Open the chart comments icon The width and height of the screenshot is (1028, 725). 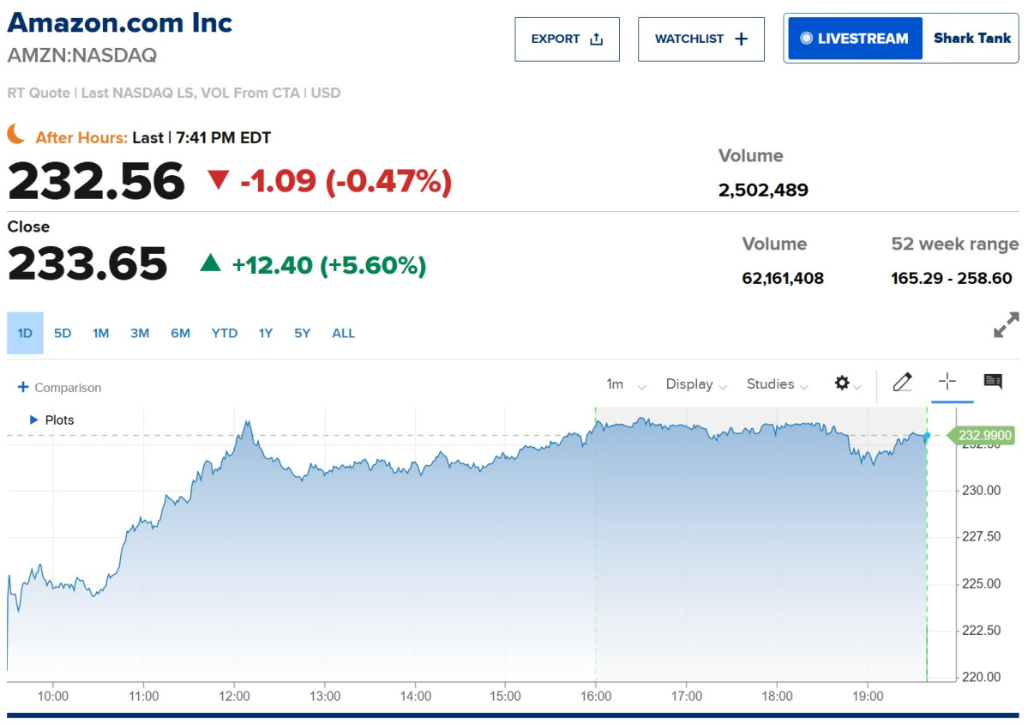tap(993, 381)
